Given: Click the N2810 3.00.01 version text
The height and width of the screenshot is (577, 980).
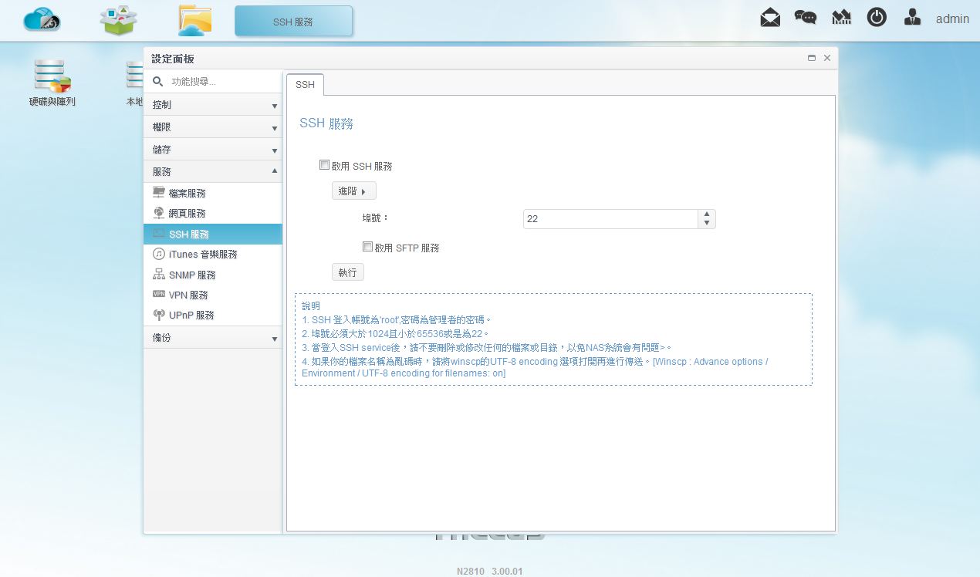Looking at the screenshot, I should point(490,572).
